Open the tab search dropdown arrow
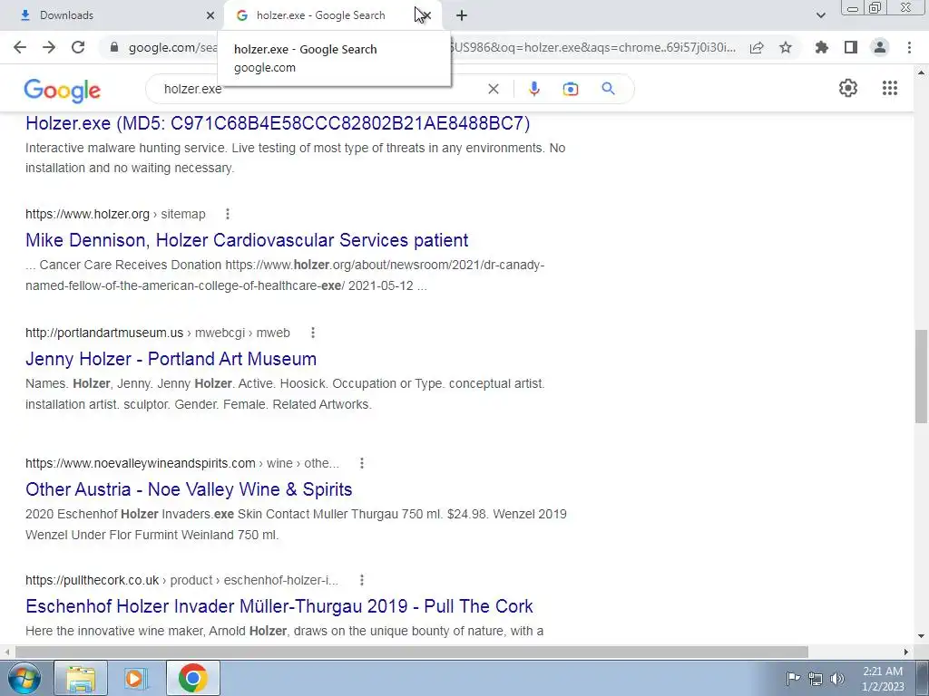929x696 pixels. click(820, 15)
